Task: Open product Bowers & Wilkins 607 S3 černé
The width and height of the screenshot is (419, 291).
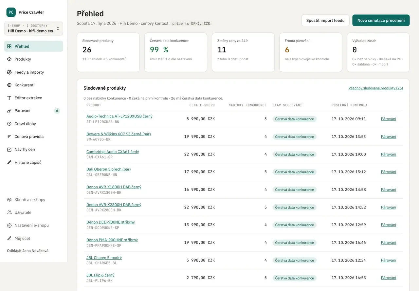Action: coord(118,134)
